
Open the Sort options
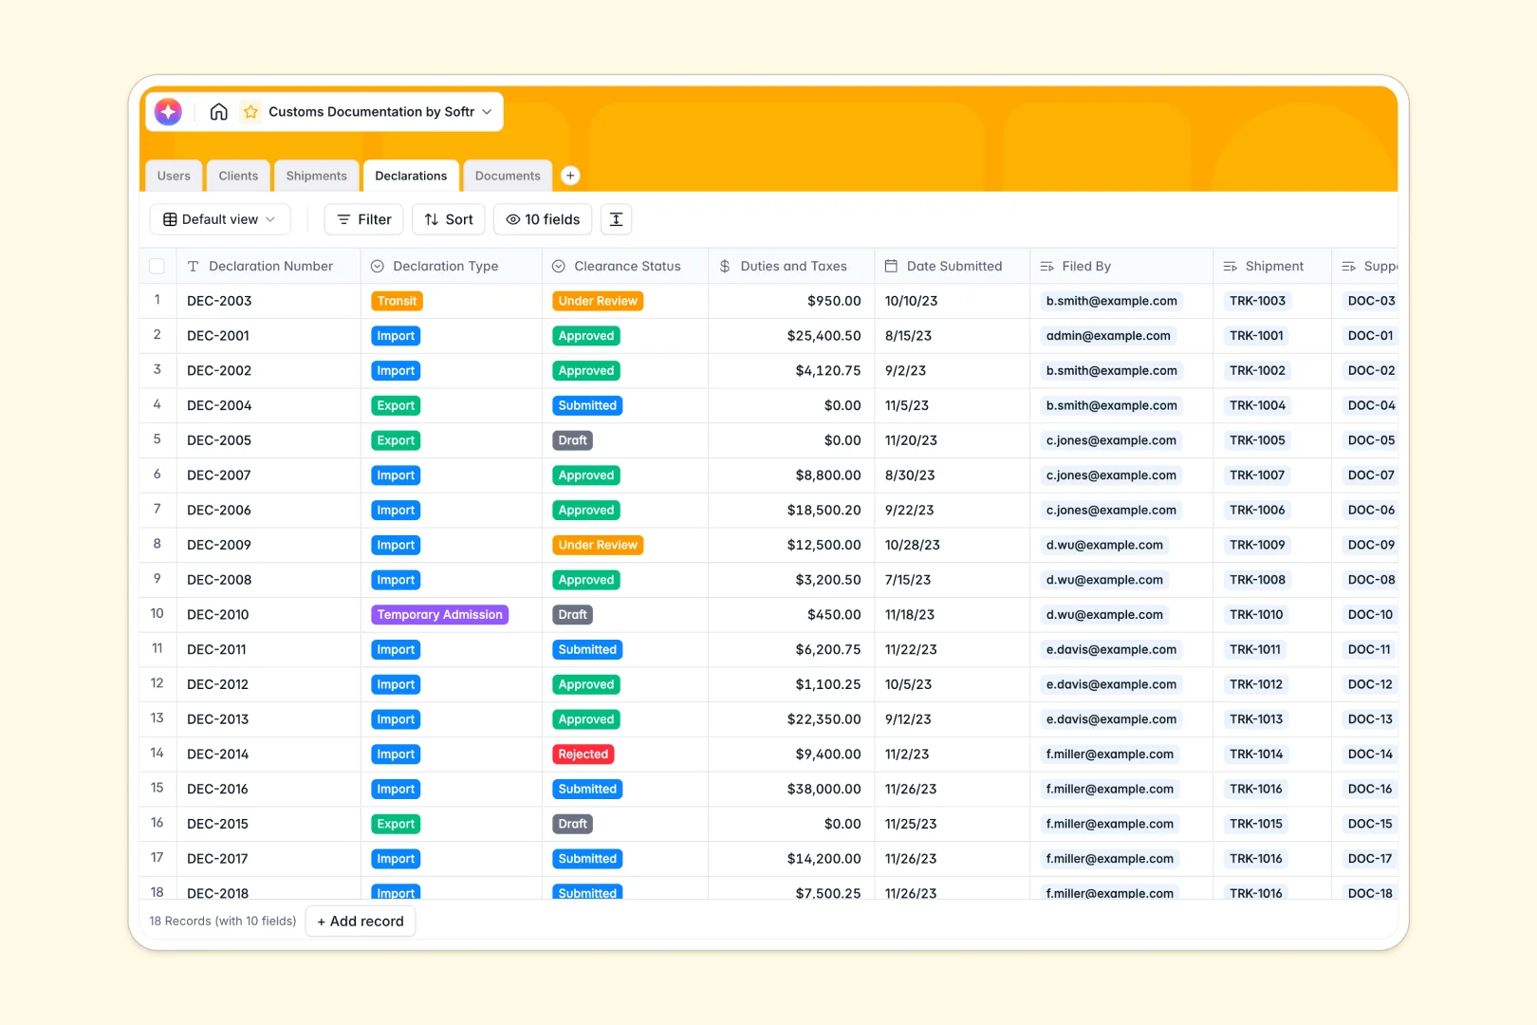click(x=449, y=219)
